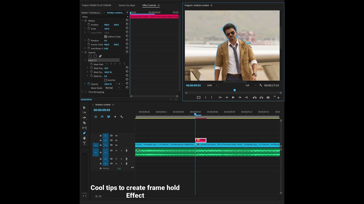This screenshot has height=204, width=364.
Task: Click the Program Monitor playhead marker
Action: coord(235,90)
